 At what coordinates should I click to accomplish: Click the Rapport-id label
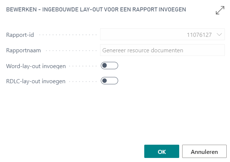pos(20,35)
